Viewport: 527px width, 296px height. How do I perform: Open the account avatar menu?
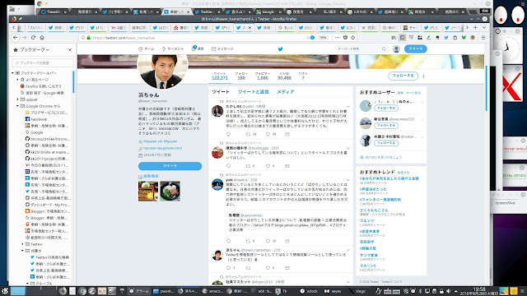click(x=396, y=49)
